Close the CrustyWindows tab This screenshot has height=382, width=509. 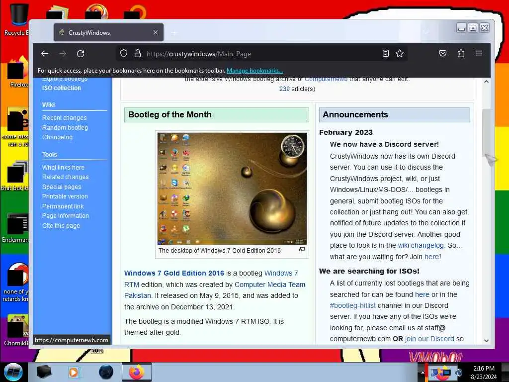tap(156, 32)
